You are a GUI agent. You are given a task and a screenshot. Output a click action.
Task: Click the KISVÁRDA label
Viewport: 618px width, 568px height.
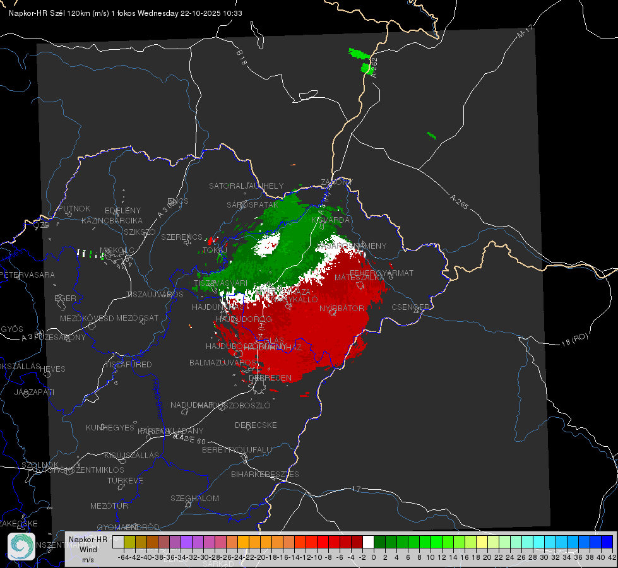click(x=330, y=220)
